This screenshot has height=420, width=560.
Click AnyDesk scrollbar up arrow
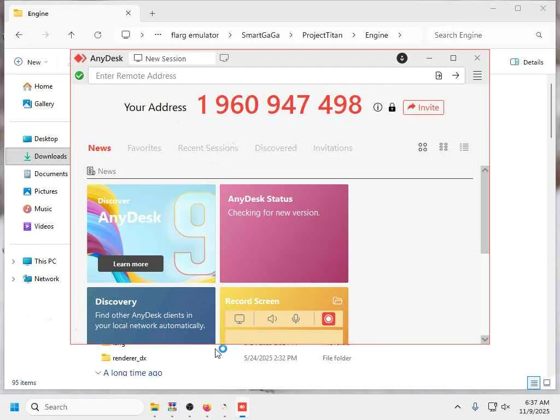click(x=485, y=170)
